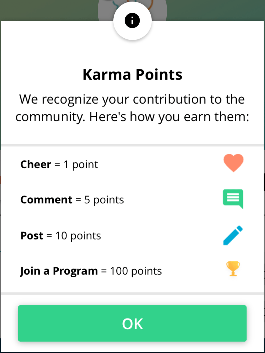Screen dimensions: 265x353
Task: Click the circular info badge at top
Action: click(132, 20)
